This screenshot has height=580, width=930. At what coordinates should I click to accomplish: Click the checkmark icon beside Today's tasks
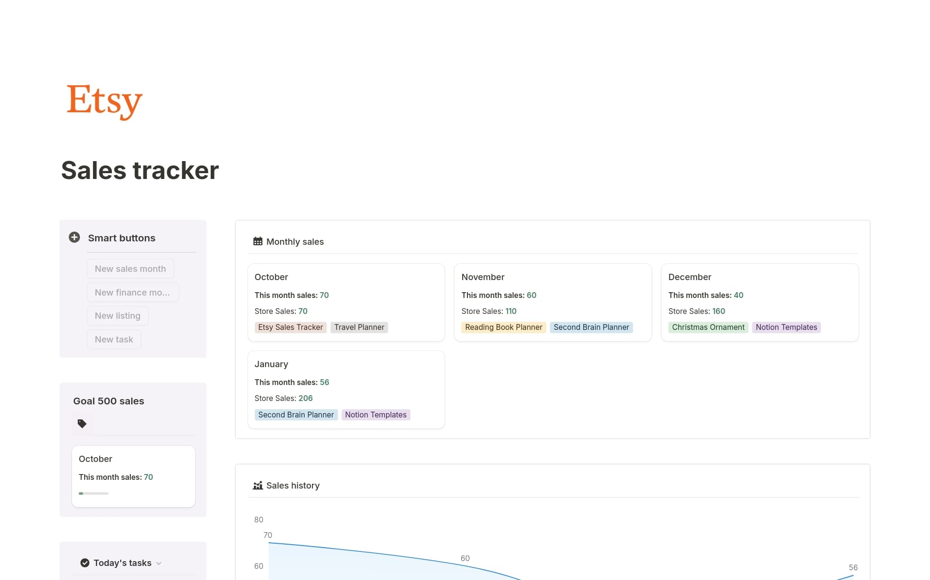(84, 563)
